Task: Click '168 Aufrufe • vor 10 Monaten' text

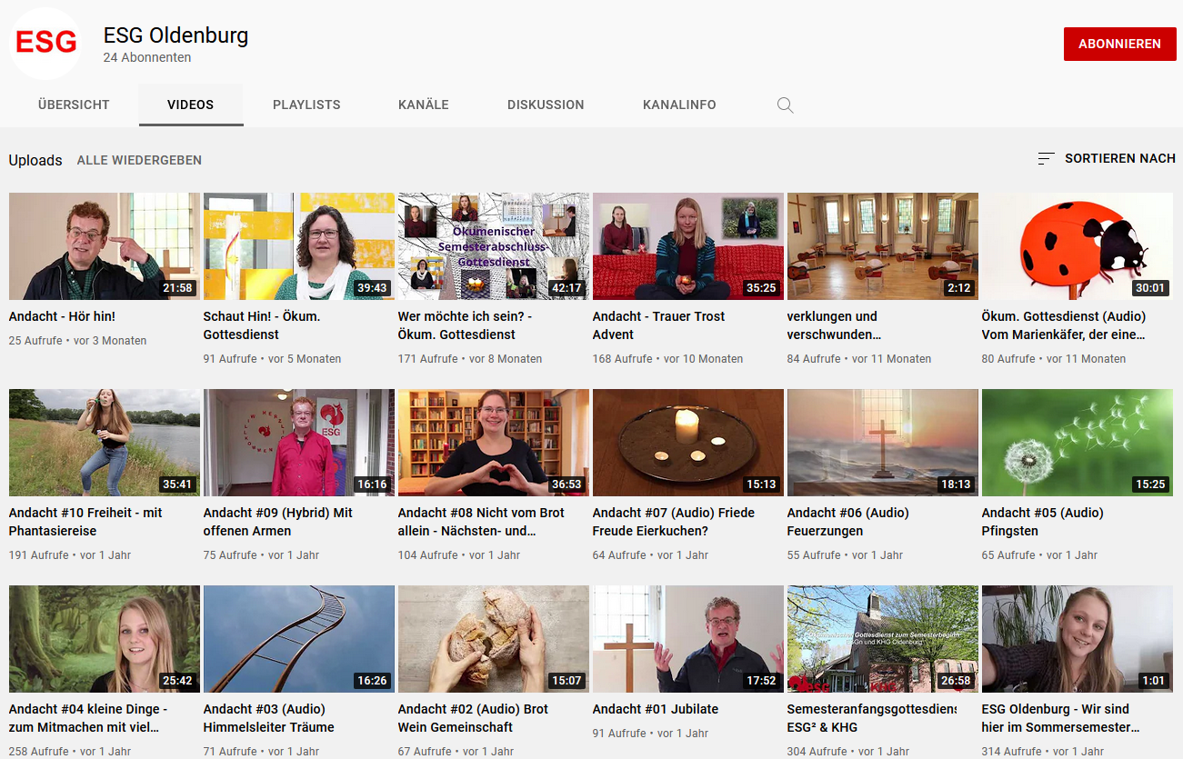Action: [x=668, y=359]
